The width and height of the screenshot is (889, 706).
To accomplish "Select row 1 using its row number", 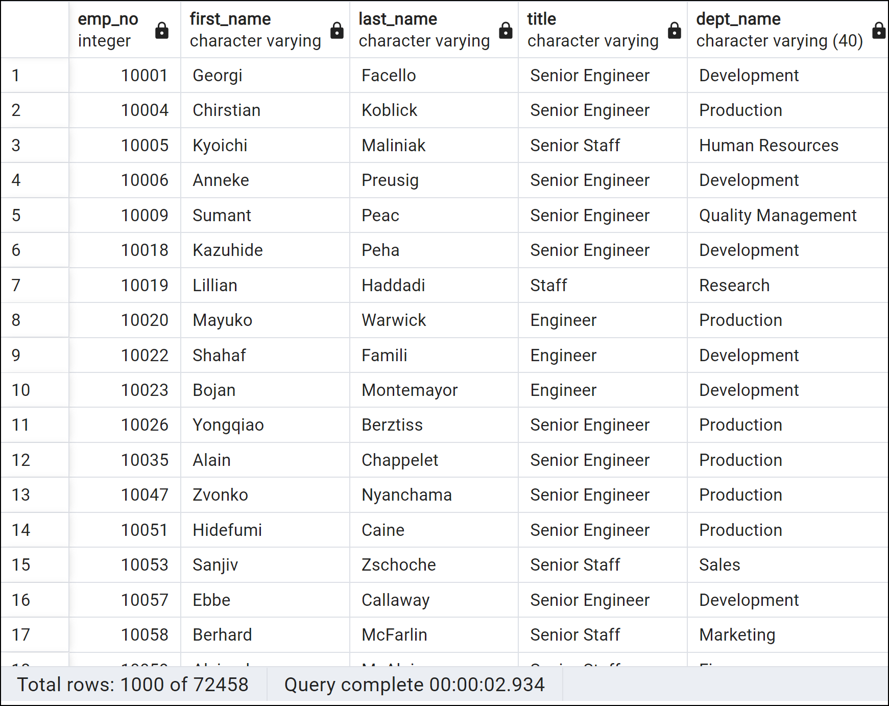I will (17, 75).
